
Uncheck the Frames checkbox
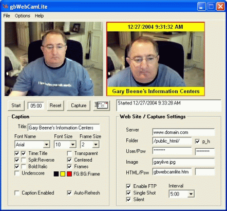[x=69, y=167]
